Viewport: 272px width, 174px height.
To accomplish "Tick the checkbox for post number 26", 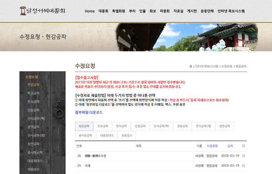I will click(244, 155).
